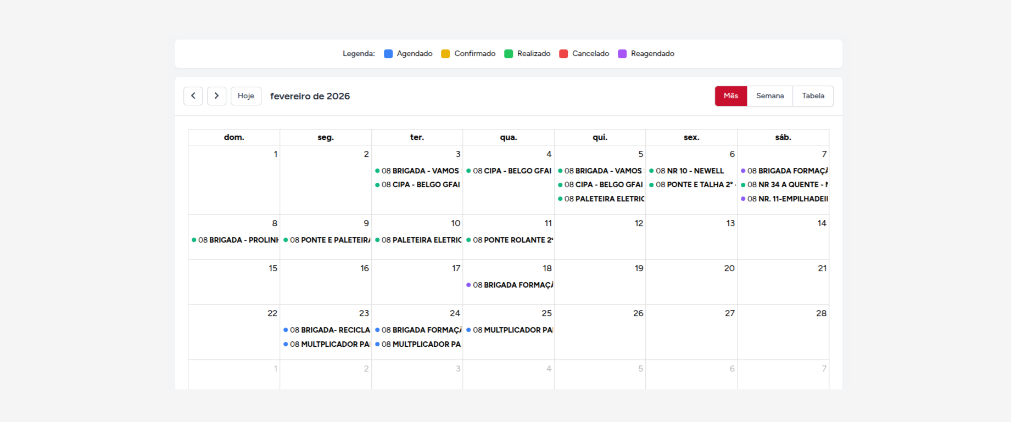The image size is (1011, 422).
Task: Open "08 PALETEIRA ELETRIC" event on February 10
Action: click(x=417, y=240)
